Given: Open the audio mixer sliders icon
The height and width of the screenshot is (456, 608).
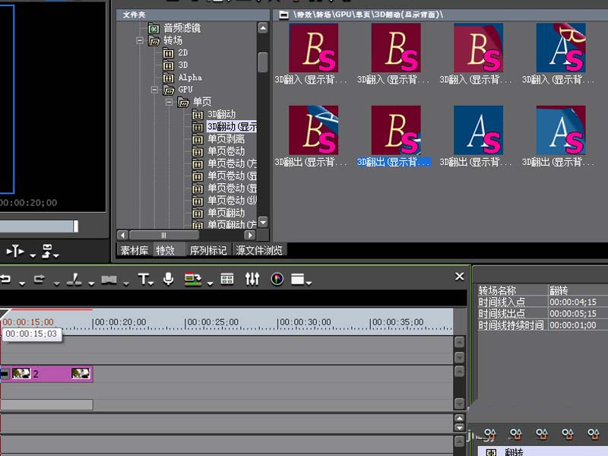Looking at the screenshot, I should [x=252, y=279].
